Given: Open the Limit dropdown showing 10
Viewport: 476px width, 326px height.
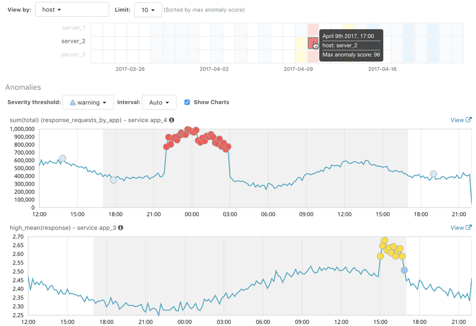Looking at the screenshot, I should (148, 9).
